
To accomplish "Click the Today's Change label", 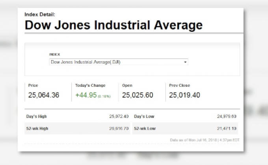I will [x=90, y=85].
